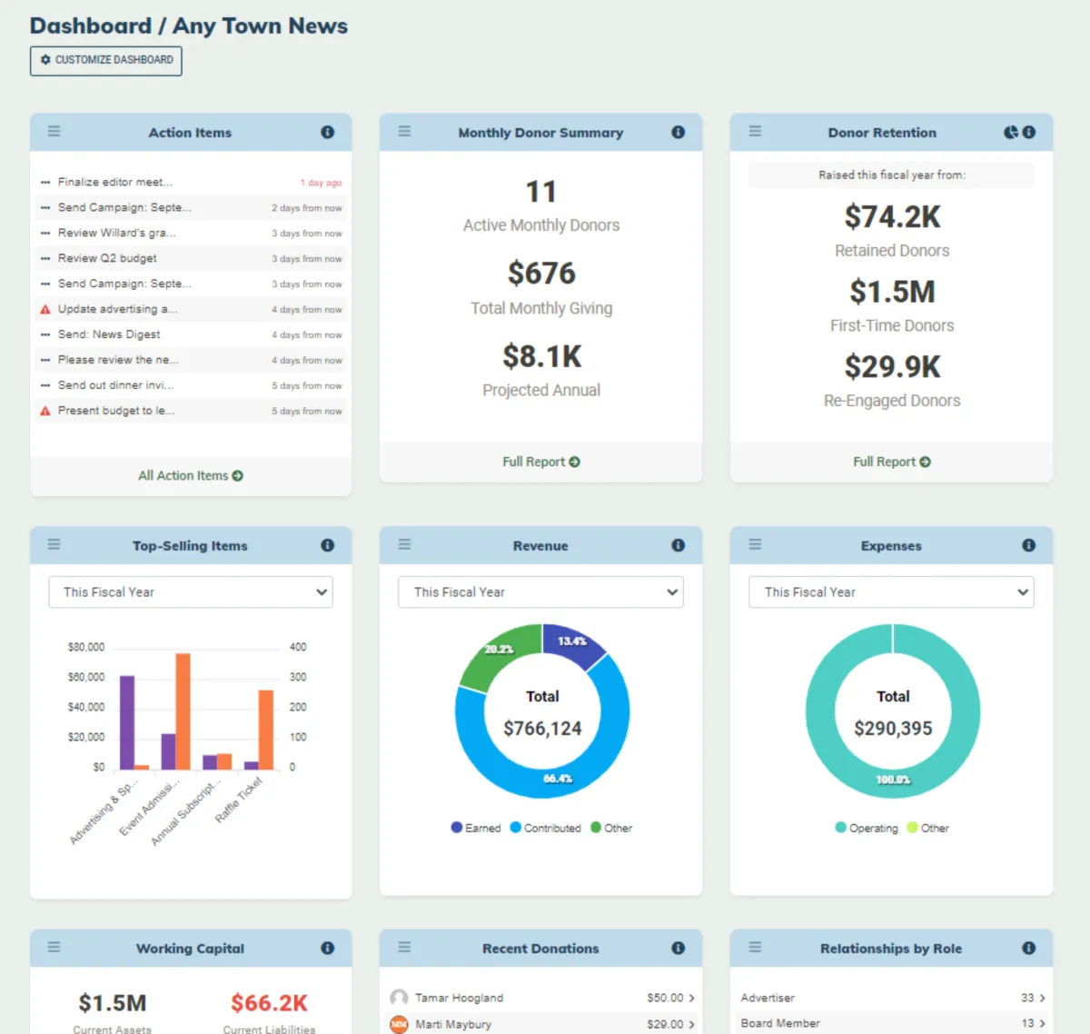1090x1034 pixels.
Task: Click the Customize Dashboard button
Action: tap(106, 60)
